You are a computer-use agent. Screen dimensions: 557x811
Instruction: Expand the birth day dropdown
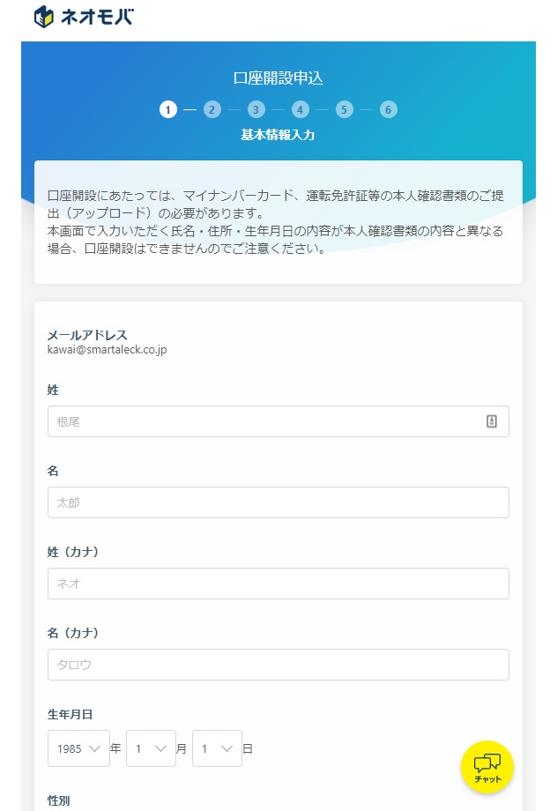point(217,748)
